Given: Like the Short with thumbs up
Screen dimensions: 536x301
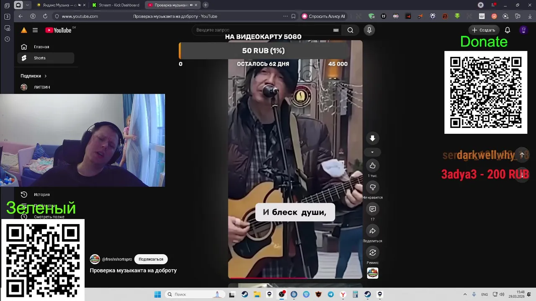Looking at the screenshot, I should pyautogui.click(x=372, y=166).
